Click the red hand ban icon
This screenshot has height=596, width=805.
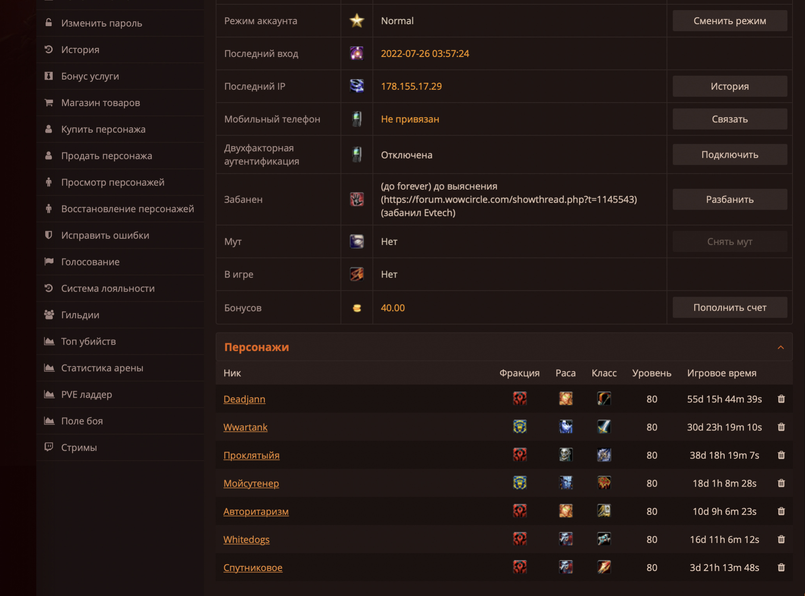(357, 199)
